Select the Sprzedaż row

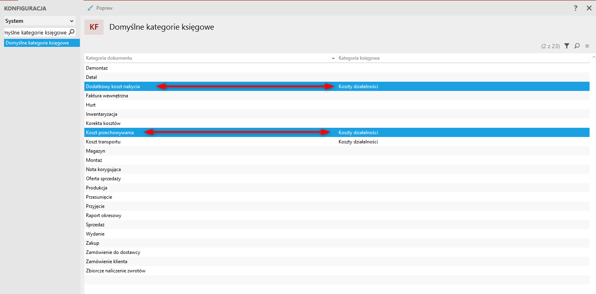pos(337,225)
